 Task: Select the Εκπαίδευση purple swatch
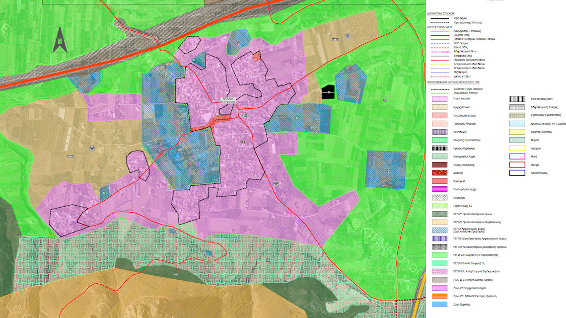(440, 132)
